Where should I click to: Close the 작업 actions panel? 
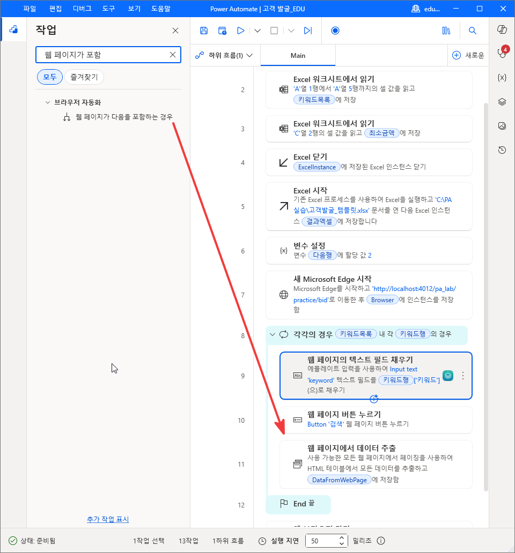tap(175, 31)
